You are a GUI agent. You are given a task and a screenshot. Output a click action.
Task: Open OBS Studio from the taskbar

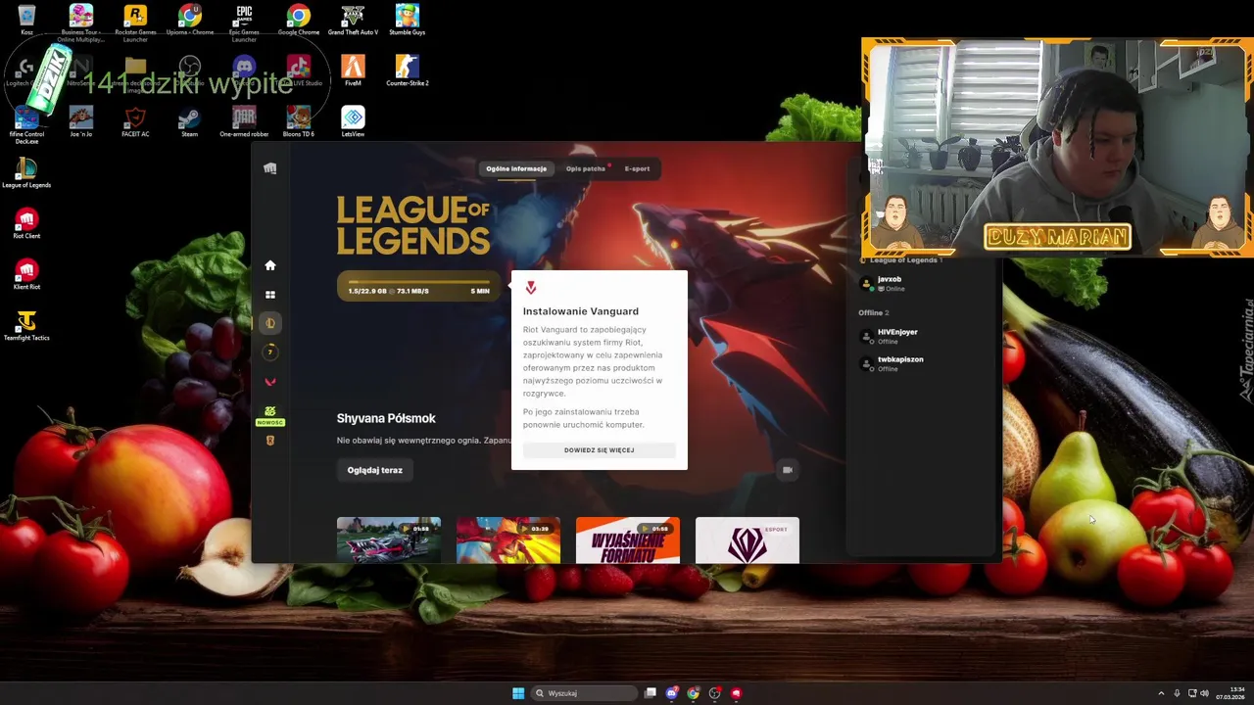(x=714, y=693)
